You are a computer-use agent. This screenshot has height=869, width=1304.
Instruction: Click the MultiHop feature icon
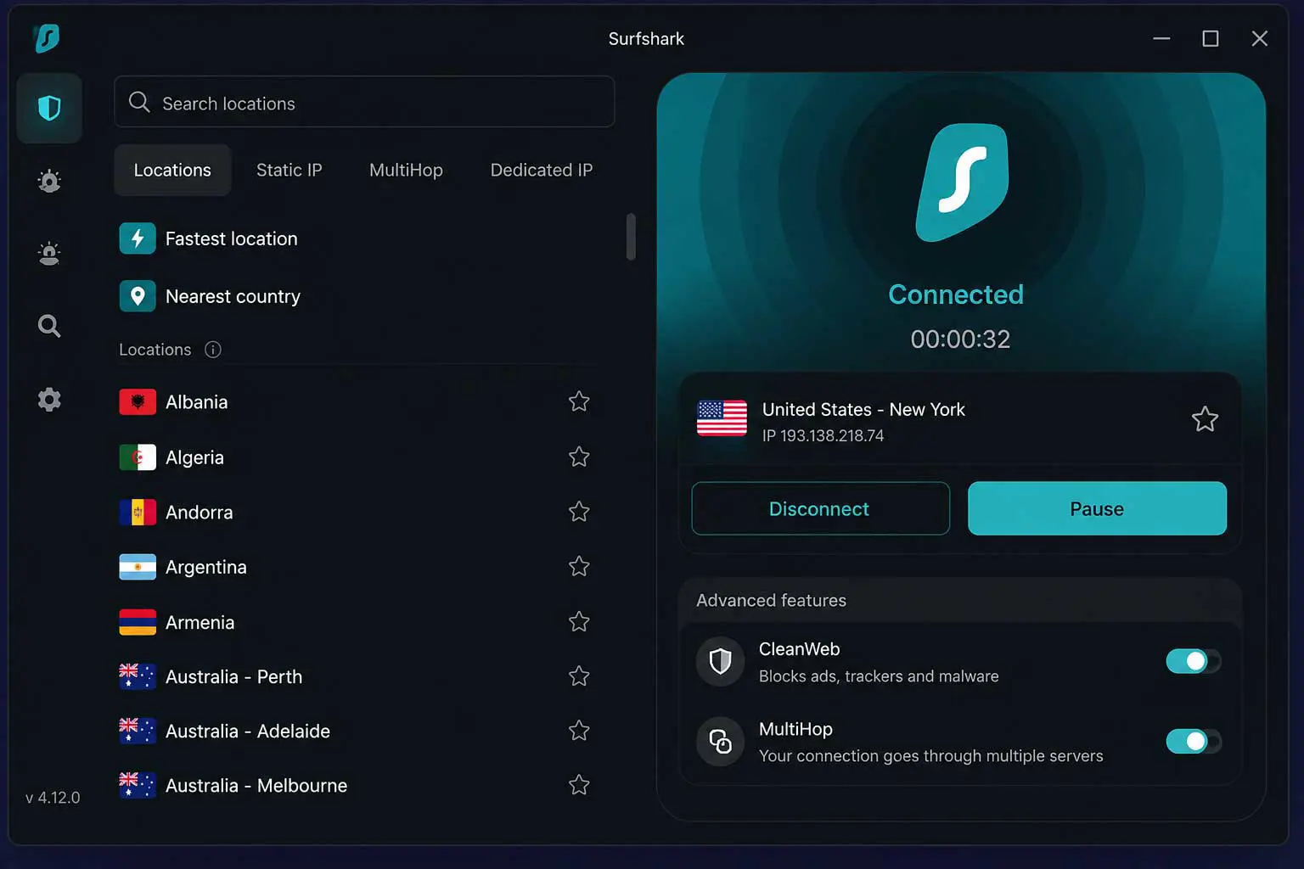720,742
